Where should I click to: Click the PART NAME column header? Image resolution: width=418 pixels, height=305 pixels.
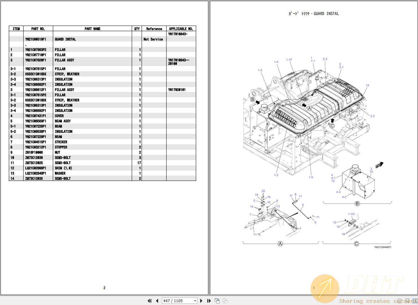(93, 29)
